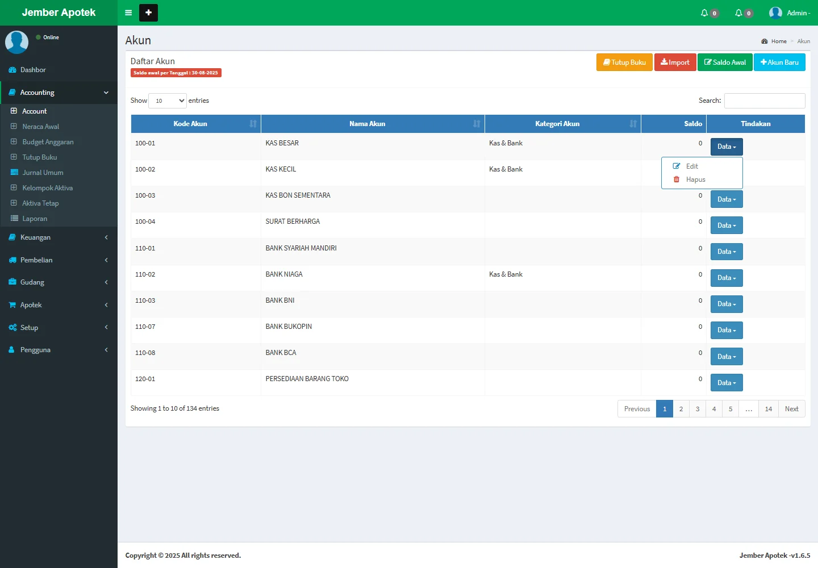Click the Saldo Awal green button

tap(725, 62)
